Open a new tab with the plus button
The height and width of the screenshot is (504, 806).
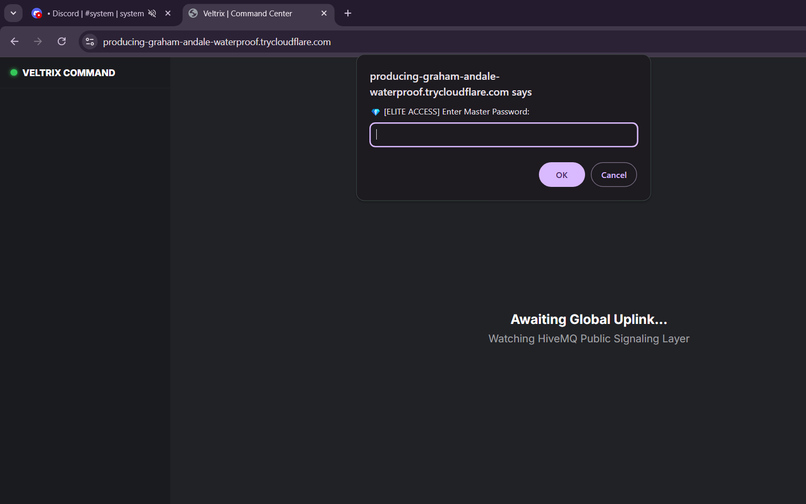click(347, 13)
